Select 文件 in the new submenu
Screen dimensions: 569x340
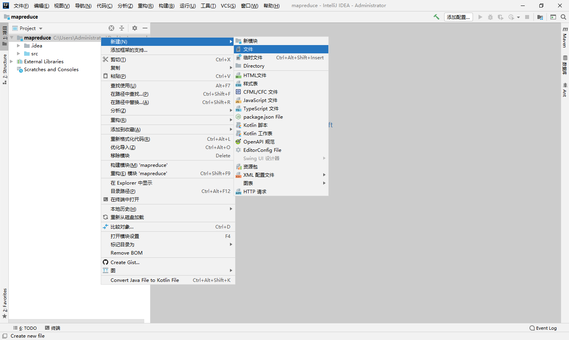click(281, 49)
